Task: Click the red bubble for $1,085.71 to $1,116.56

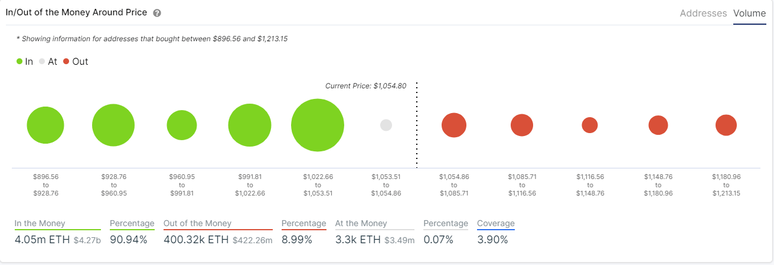Action: [x=522, y=125]
